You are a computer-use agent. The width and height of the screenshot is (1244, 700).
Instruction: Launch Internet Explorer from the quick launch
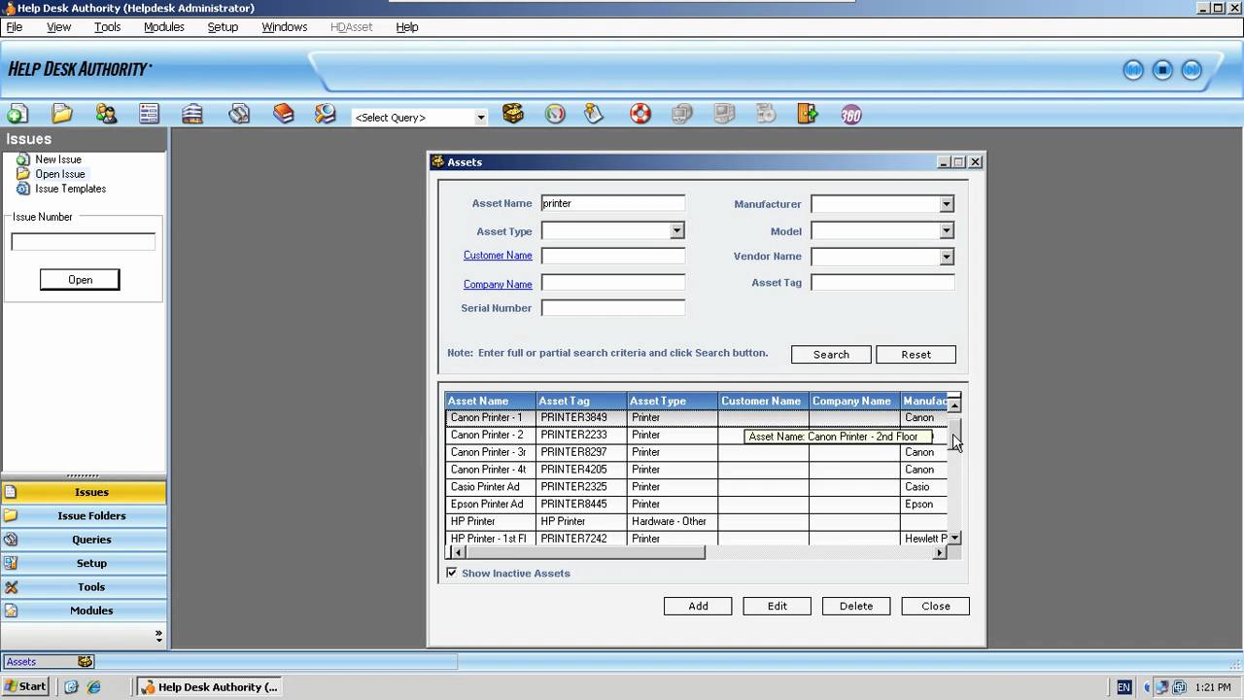(94, 686)
